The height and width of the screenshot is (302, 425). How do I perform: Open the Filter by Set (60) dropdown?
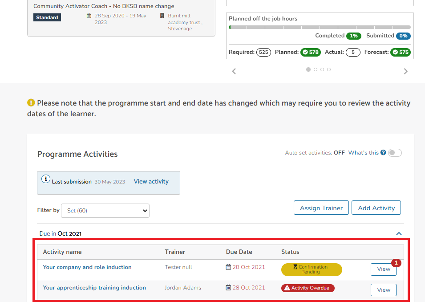click(x=105, y=211)
